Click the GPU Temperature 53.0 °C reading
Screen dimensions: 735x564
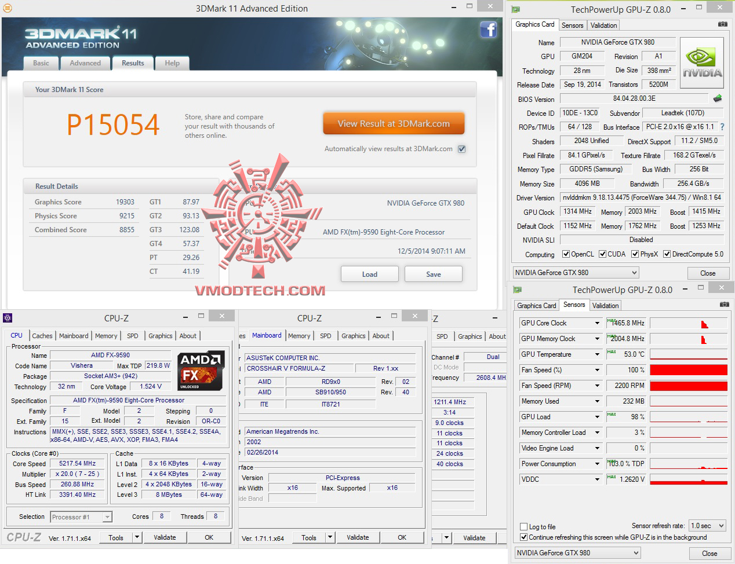tap(626, 354)
